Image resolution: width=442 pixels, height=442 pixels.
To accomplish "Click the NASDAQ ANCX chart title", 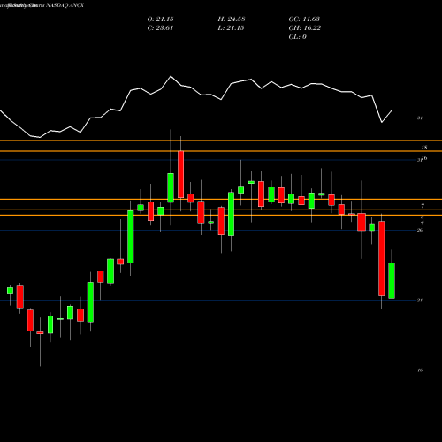I will click(65, 5).
